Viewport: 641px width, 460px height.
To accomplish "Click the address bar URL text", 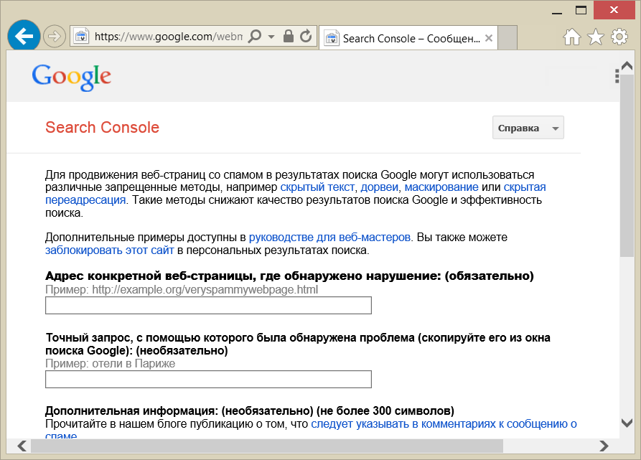I will point(169,37).
